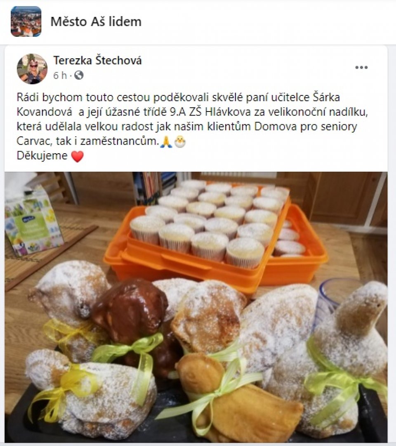Click the globe public-audience icon
Screen dimensions: 396x446
(x=79, y=76)
